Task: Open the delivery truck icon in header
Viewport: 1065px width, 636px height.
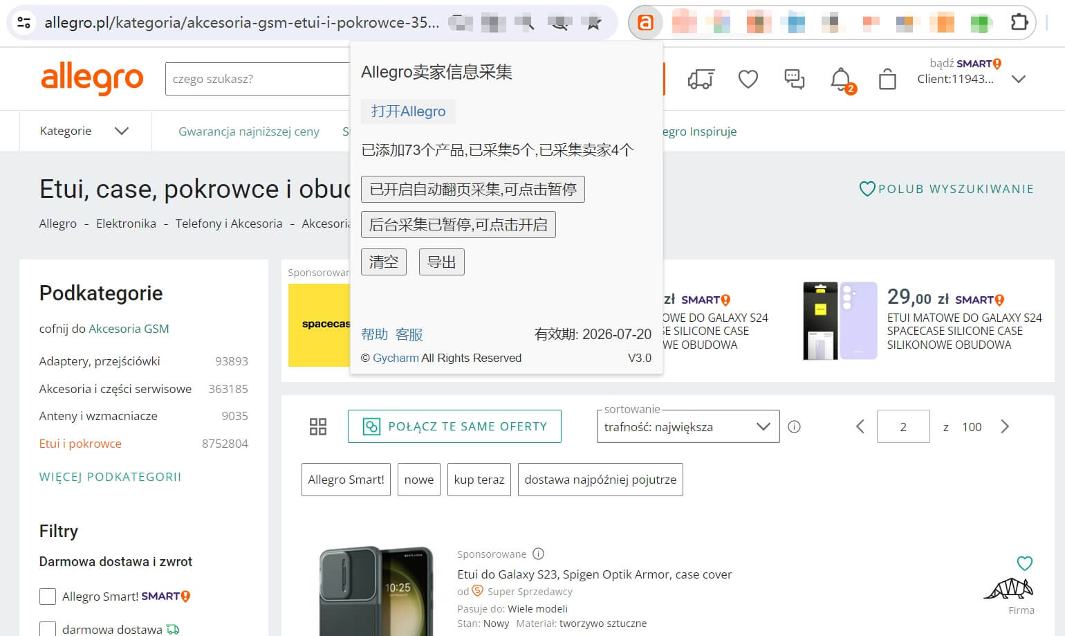Action: click(x=701, y=80)
